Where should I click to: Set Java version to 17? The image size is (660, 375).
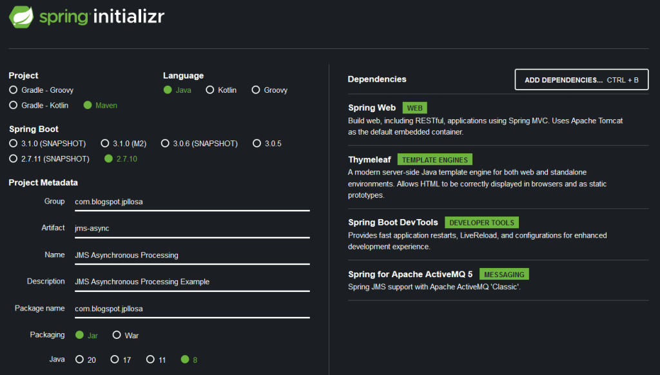[x=114, y=360]
